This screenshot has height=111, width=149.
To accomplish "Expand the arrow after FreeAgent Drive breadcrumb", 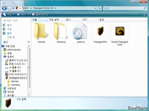I will (x=56, y=8).
